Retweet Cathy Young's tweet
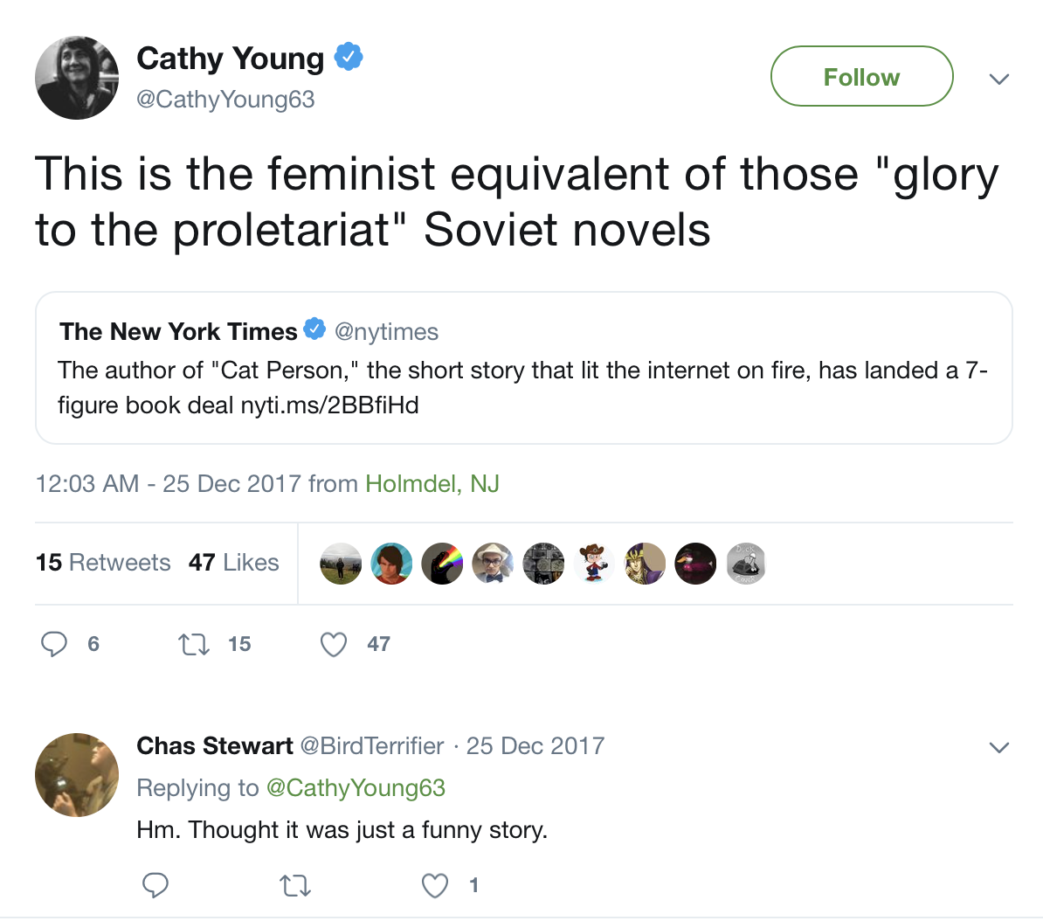Viewport: 1043px width, 921px height. pos(193,645)
